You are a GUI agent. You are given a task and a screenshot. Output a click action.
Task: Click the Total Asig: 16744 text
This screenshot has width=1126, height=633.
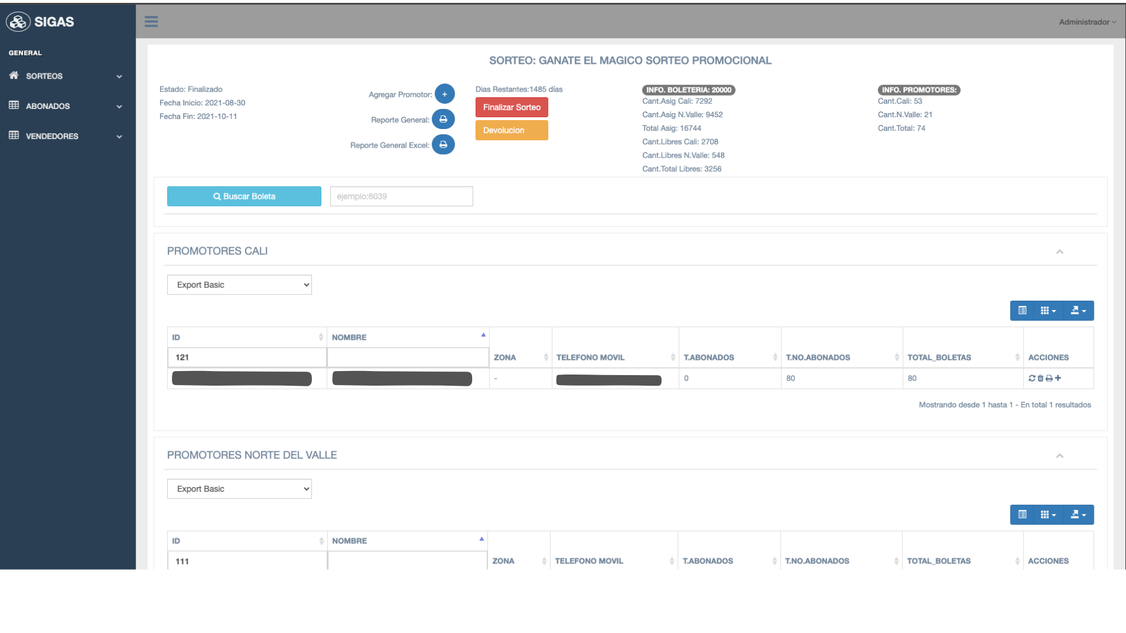click(x=671, y=128)
